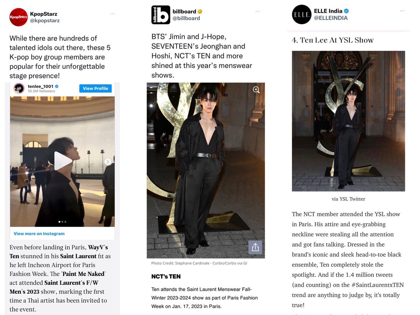Play the embedded Instagram video

click(x=63, y=161)
